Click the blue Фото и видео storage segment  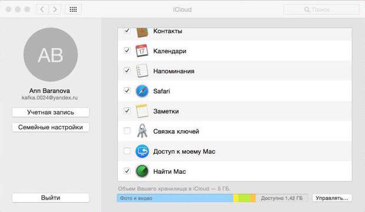(x=175, y=198)
